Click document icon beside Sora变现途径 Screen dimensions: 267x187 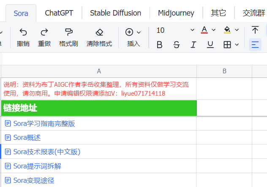point(8,180)
